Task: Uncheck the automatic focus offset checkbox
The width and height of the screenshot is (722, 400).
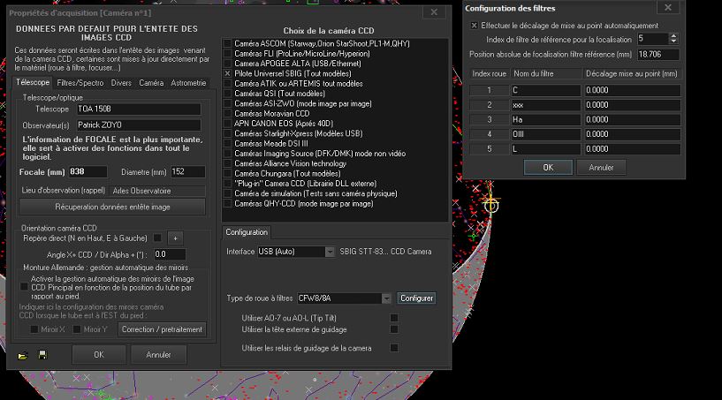Action: tap(475, 26)
